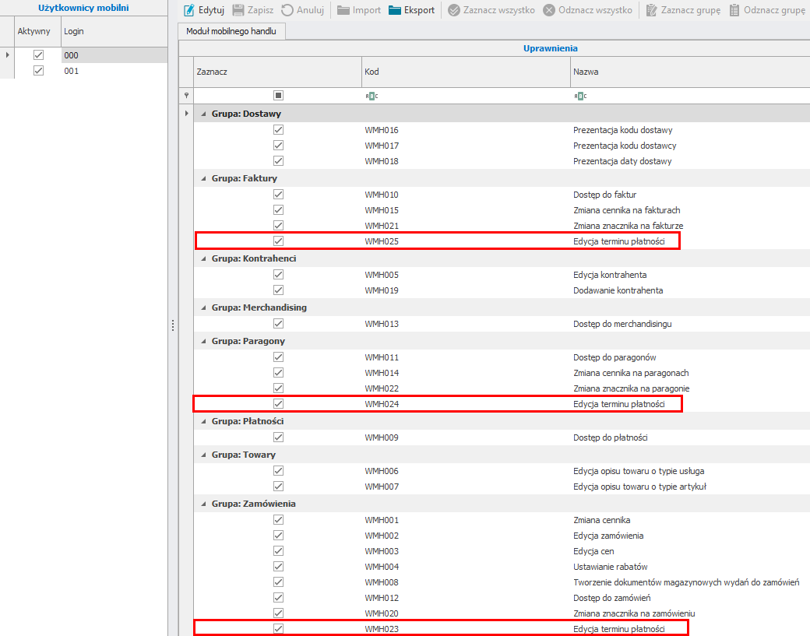Click the Zapisz floppy disk icon
The width and height of the screenshot is (810, 636).
coord(239,10)
